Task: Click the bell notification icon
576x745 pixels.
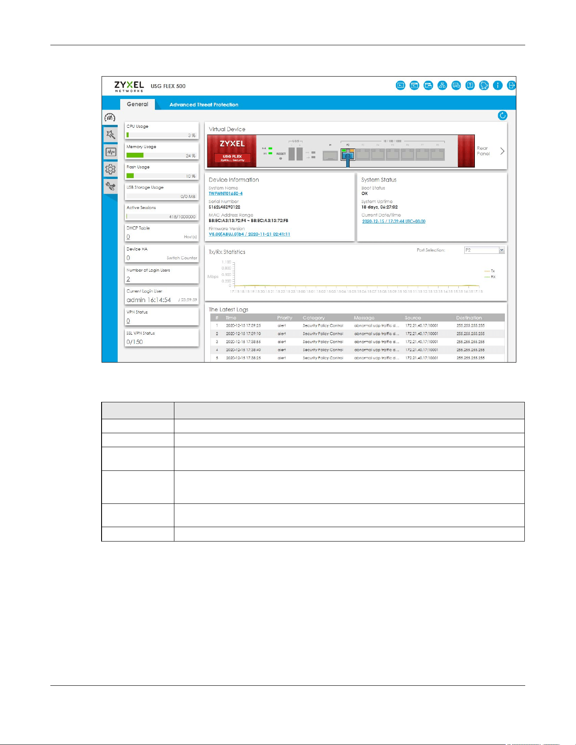Action: click(x=484, y=85)
